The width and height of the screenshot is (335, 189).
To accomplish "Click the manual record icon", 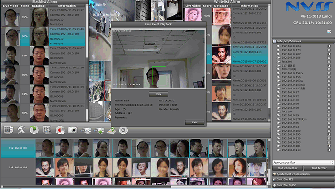I will [x=60, y=130].
